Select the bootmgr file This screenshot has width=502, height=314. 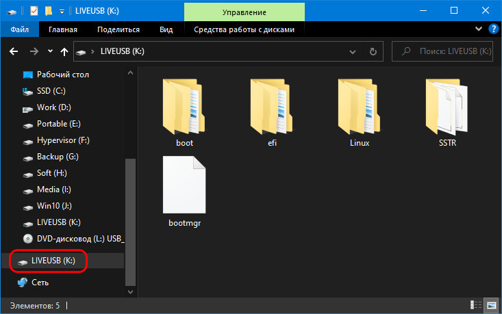click(x=184, y=192)
